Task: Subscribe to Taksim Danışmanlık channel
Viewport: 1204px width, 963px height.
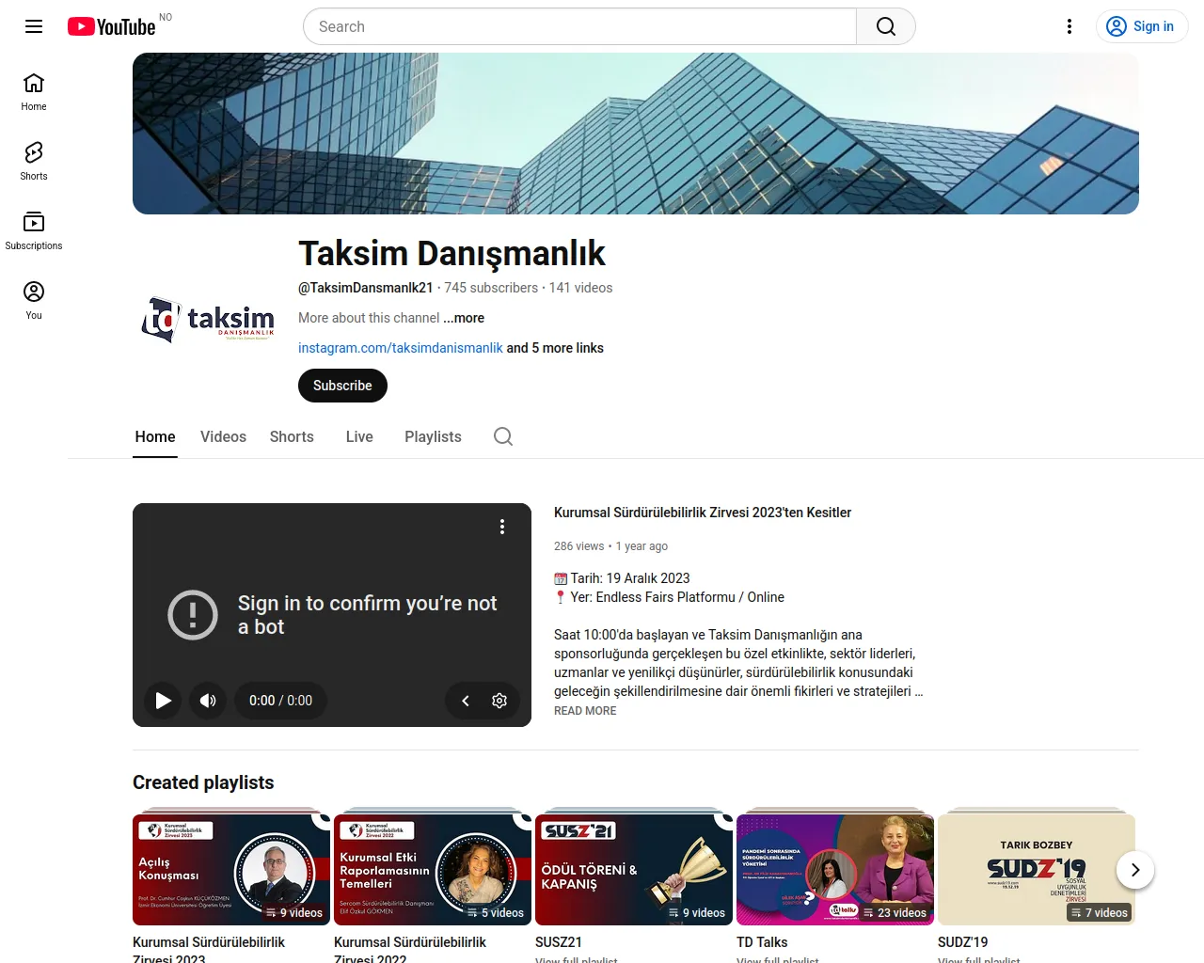Action: click(x=342, y=386)
